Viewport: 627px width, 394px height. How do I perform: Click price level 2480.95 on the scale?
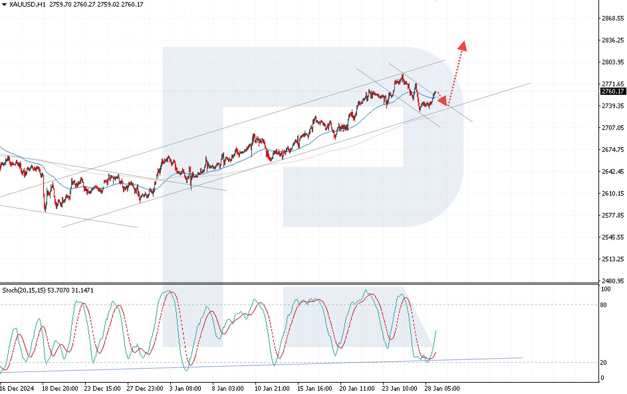pos(613,281)
